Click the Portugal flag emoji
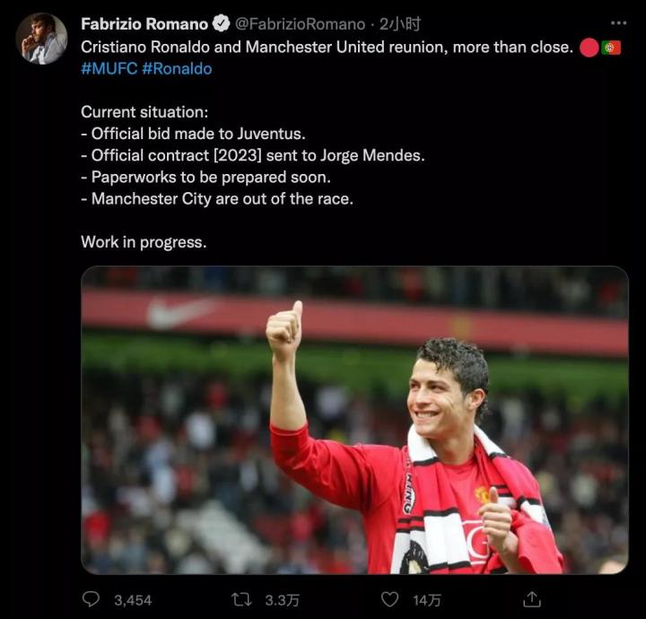Viewport: 646px width, 619px height. click(611, 48)
